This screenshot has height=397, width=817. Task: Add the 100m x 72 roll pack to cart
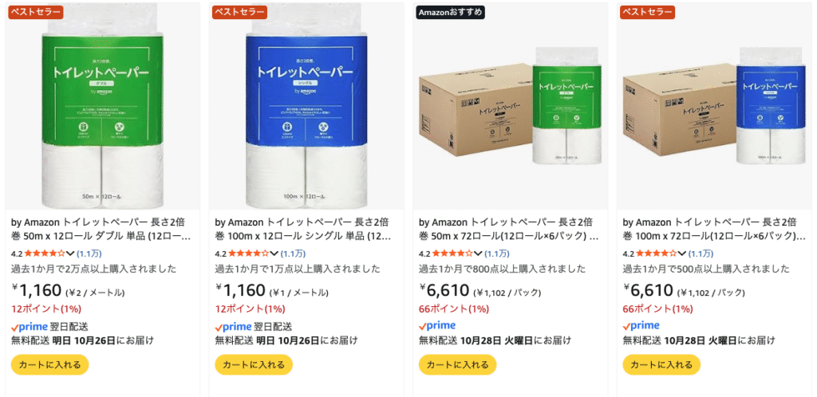(661, 365)
